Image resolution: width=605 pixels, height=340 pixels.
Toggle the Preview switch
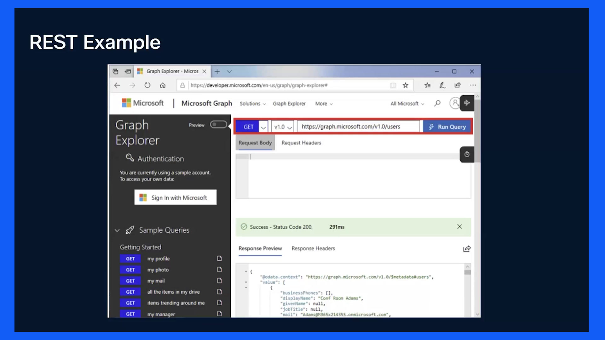click(x=219, y=125)
